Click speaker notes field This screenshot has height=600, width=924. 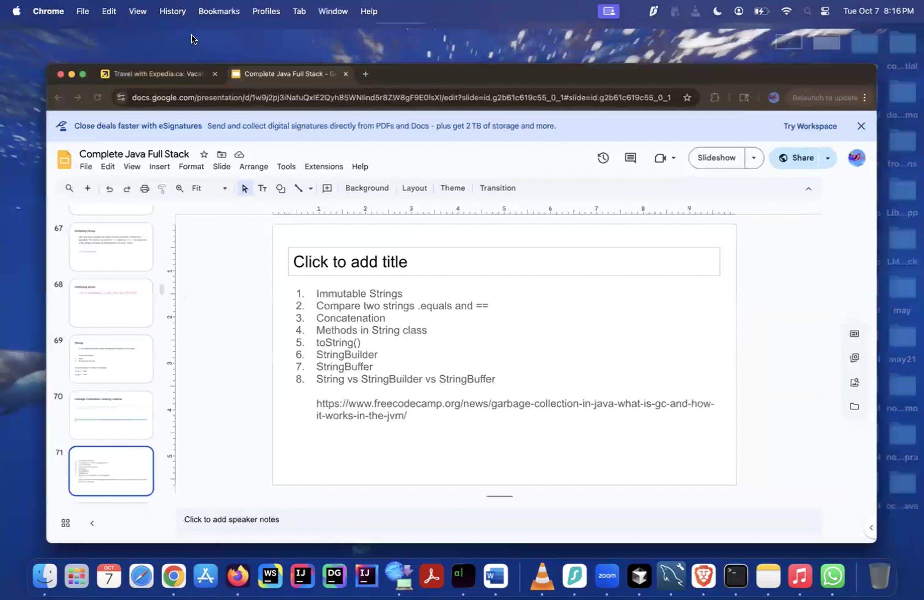pos(499,520)
